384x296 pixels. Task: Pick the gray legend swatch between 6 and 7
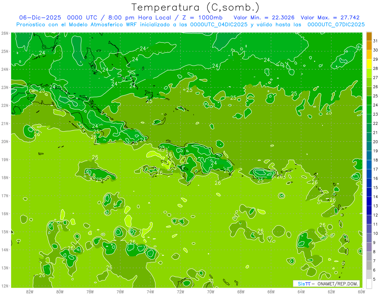(369, 265)
